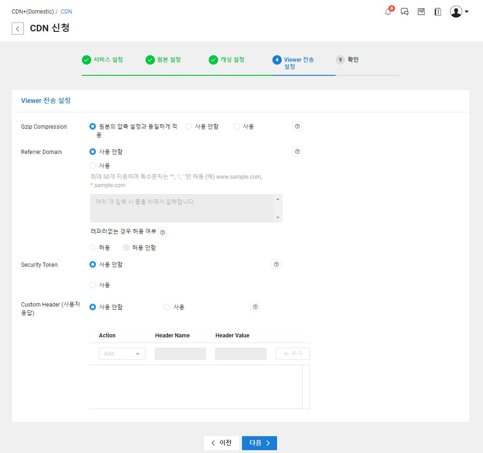Open the Action Add dropdown
The height and width of the screenshot is (453, 483).
(x=122, y=354)
